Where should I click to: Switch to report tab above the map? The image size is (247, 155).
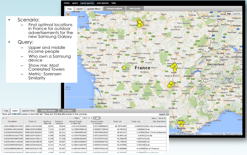pos(79,9)
